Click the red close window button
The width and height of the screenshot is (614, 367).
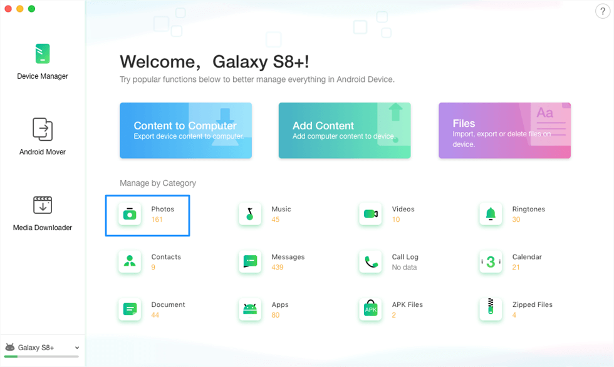(x=8, y=9)
